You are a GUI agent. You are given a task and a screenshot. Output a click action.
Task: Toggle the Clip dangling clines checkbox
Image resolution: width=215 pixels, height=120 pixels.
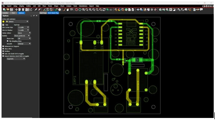8,41
